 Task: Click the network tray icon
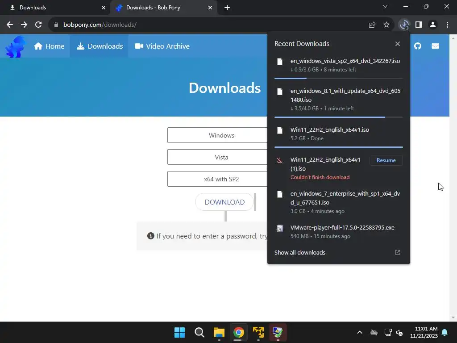point(388,332)
